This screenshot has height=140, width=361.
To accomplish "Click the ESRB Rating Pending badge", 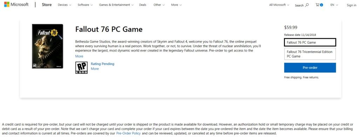I will click(x=81, y=68).
